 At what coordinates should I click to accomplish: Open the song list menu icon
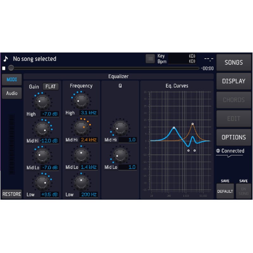pyautogui.click(x=150, y=59)
